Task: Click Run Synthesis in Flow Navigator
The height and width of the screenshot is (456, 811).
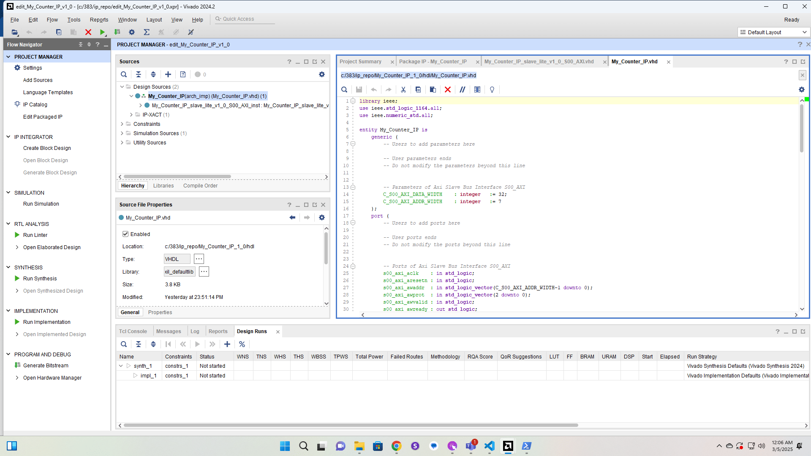Action: [x=40, y=279]
